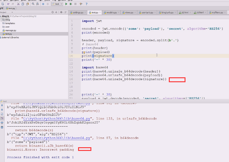Close the t2.html tab
Screen dimensions: 229x162
tap(190, 13)
